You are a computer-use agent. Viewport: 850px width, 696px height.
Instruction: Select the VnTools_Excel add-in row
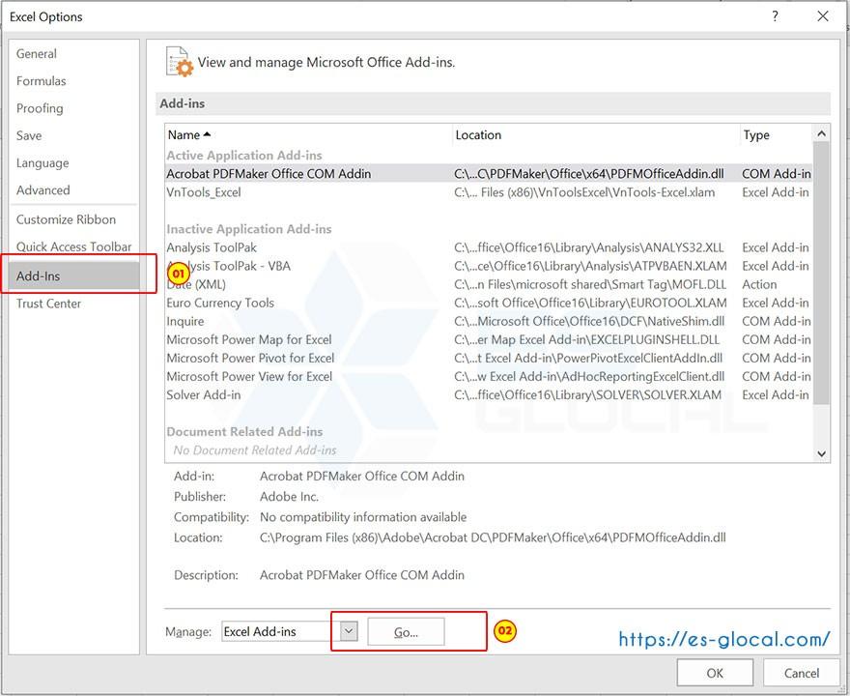pyautogui.click(x=489, y=192)
